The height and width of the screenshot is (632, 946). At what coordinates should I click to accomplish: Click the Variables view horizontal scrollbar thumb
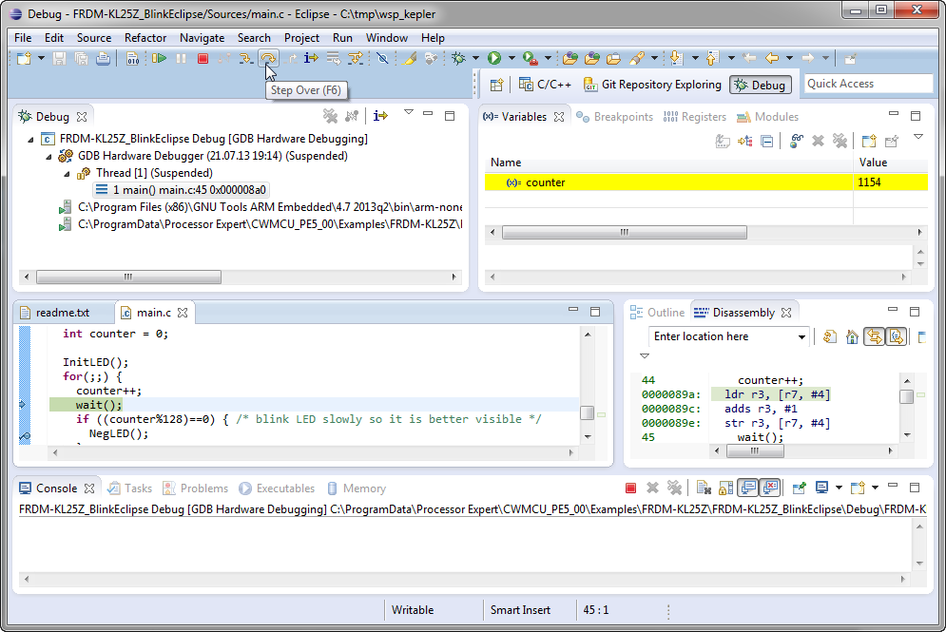click(625, 232)
